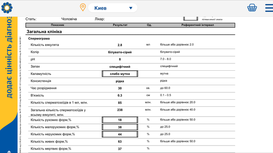
Task: Click the Результат column header
Action: (x=120, y=25)
